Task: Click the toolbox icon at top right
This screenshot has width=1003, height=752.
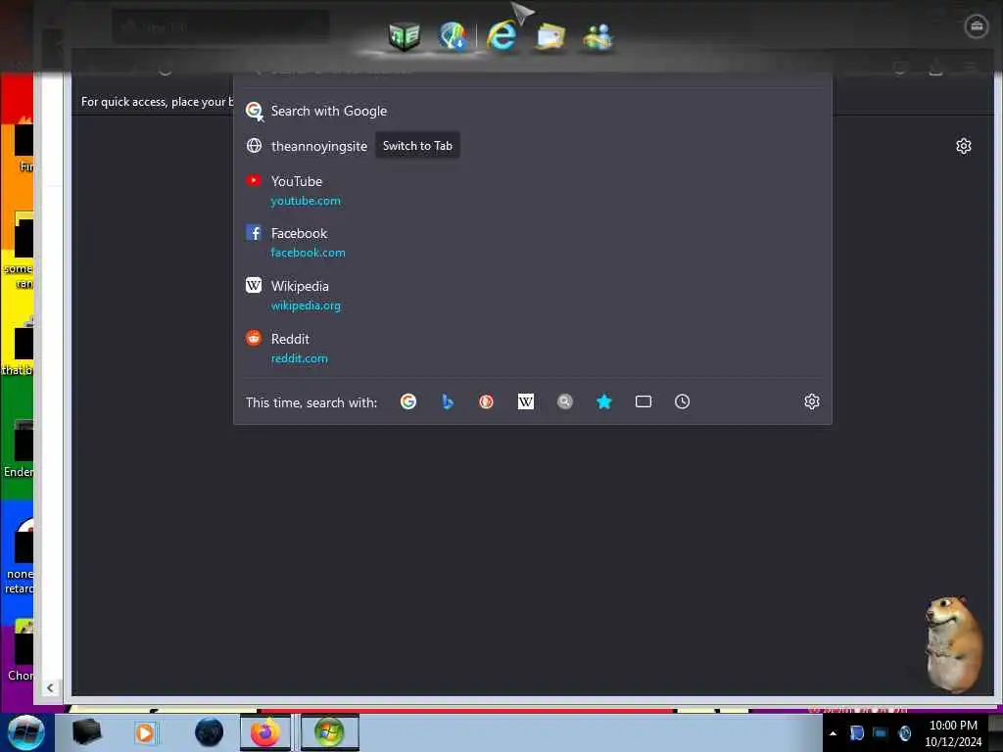Action: (977, 26)
